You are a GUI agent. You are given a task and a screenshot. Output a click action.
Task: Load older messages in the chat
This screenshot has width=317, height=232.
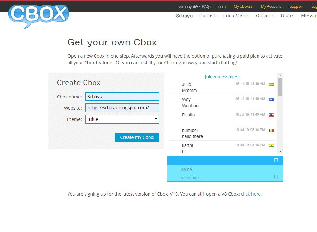tap(222, 77)
